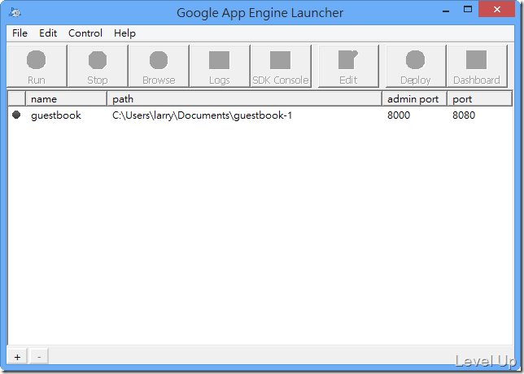
Task: Open the Edit menu in the menu bar
Action: (48, 33)
